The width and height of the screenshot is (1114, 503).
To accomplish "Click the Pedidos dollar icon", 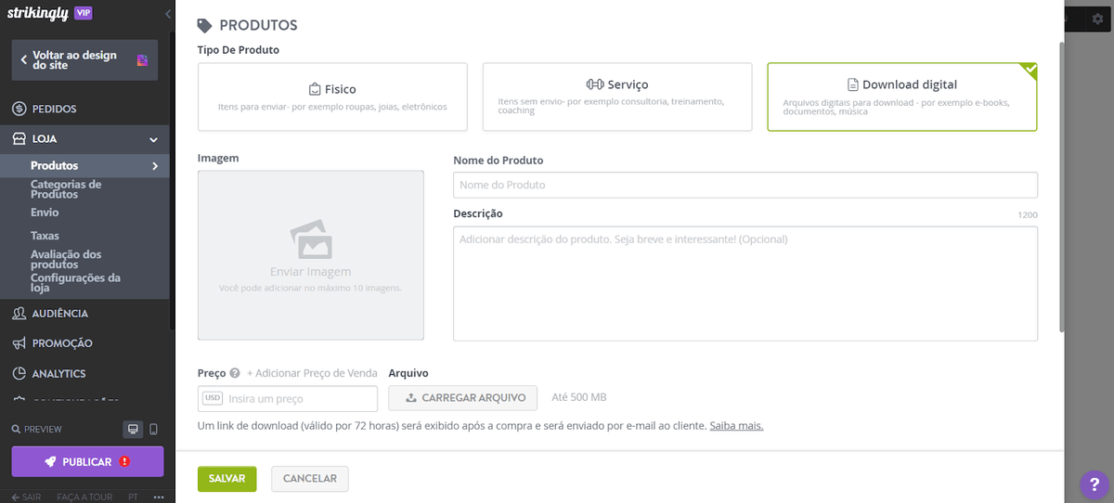I will tap(19, 109).
